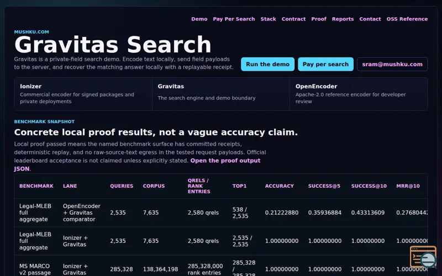
Task: Click the BENCHMARK column header
Action: 36,186
